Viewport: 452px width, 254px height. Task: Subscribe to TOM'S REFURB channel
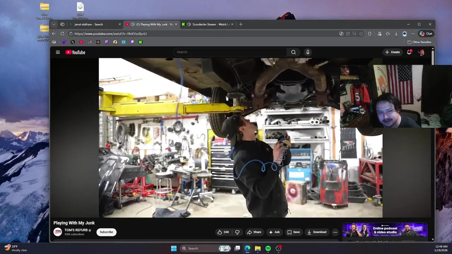pyautogui.click(x=106, y=232)
